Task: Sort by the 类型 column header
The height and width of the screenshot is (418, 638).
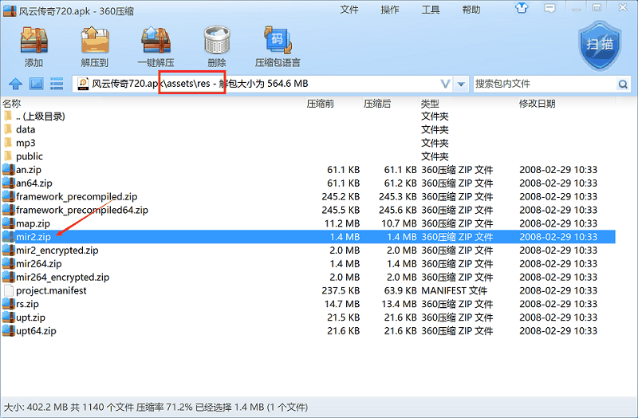Action: tap(430, 104)
